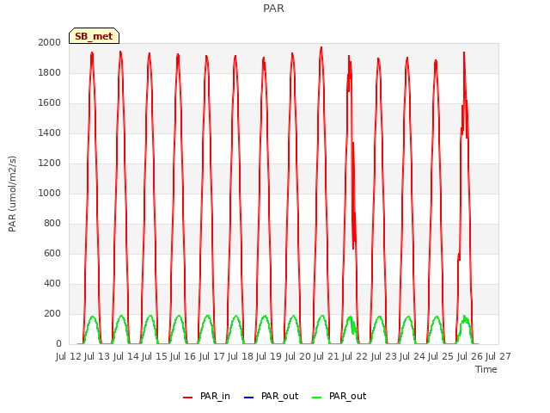The height and width of the screenshot is (413, 550).
Task: Click the Jul 12 x-axis label
Action: tap(69, 356)
